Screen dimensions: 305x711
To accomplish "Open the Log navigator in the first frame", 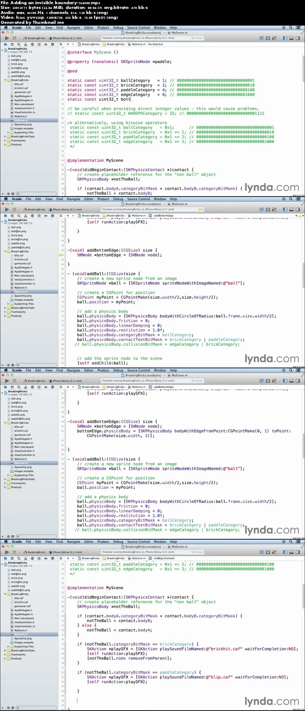I will [x=53, y=44].
